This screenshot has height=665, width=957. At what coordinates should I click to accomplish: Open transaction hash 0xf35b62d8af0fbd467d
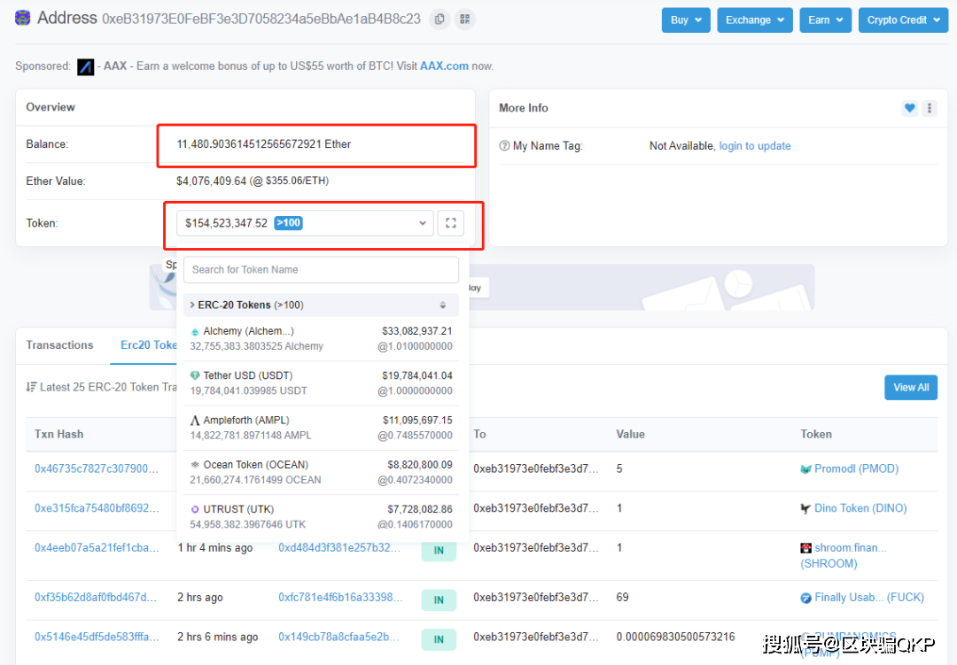(96, 598)
